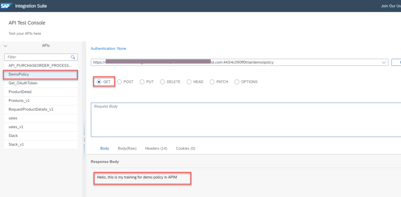Select the POST method radio button
Image resolution: width=401 pixels, height=197 pixels.
click(x=119, y=82)
